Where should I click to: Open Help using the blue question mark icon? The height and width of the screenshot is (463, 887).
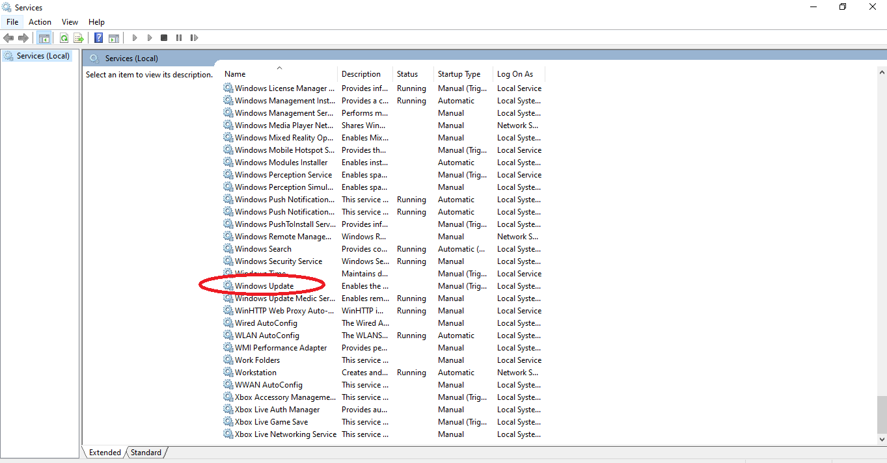[x=98, y=38]
